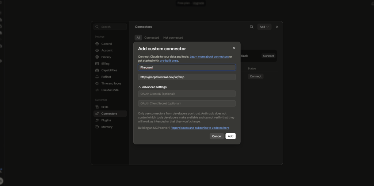
Task: Click the Plugins plug icon
Action: click(x=97, y=120)
